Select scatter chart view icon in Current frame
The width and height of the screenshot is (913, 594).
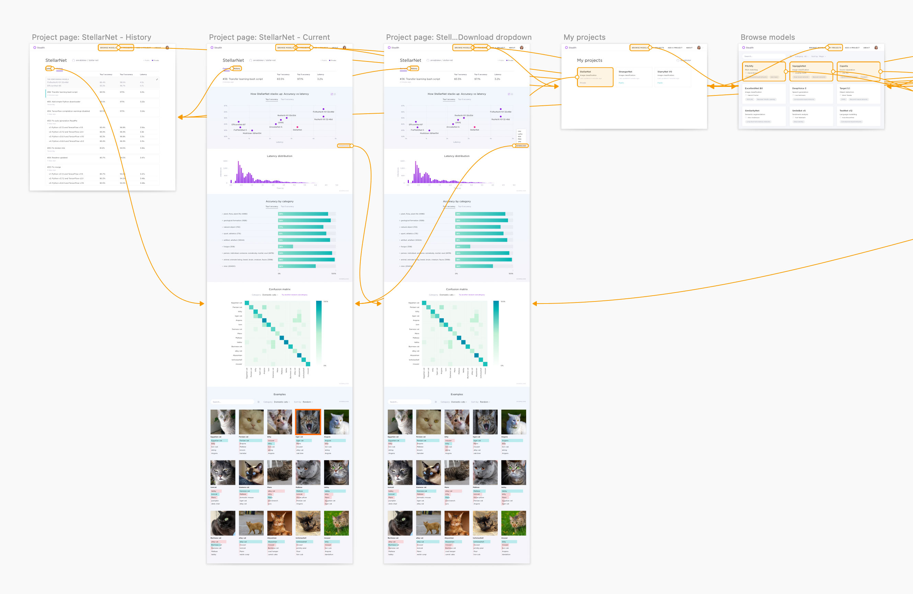332,94
